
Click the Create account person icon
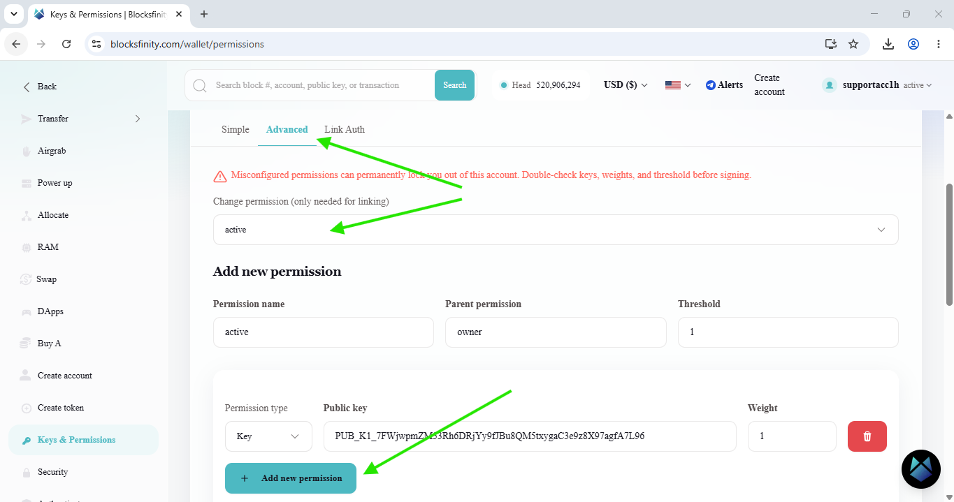[x=26, y=376]
